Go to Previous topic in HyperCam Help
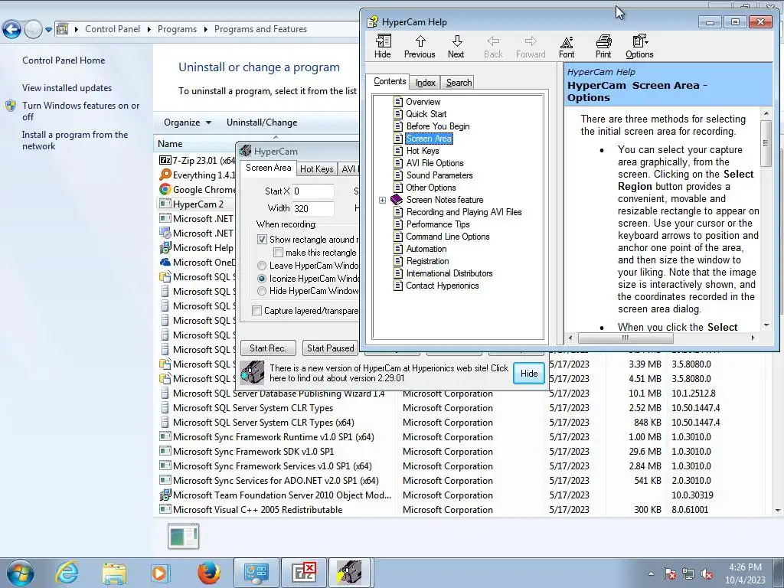784x588 pixels. point(420,47)
